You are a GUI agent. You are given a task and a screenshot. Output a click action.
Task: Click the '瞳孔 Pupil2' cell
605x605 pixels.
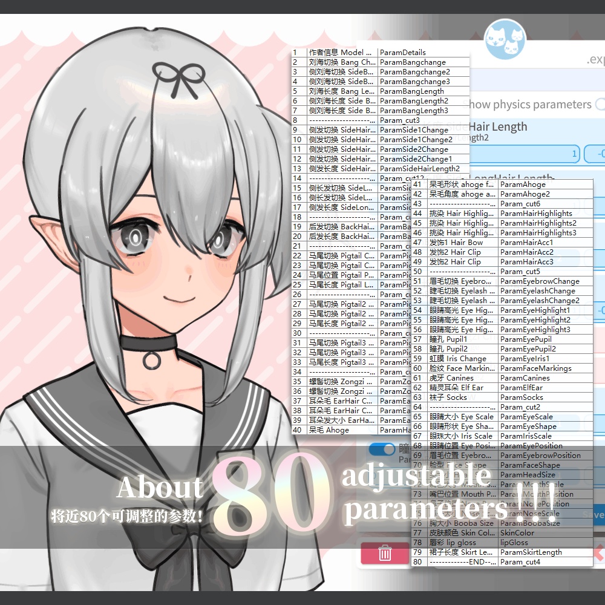(x=463, y=349)
